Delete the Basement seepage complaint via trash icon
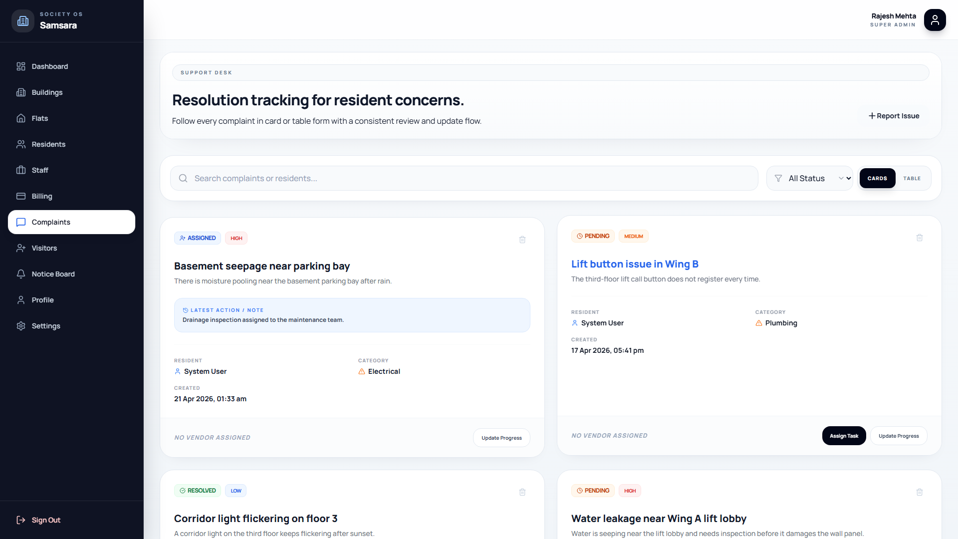 [522, 240]
